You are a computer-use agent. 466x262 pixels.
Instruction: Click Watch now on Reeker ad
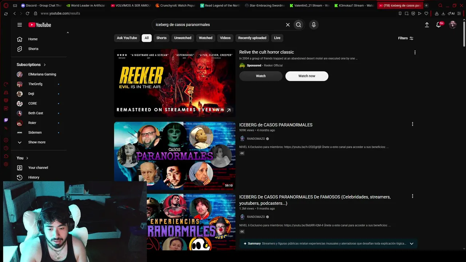[307, 76]
